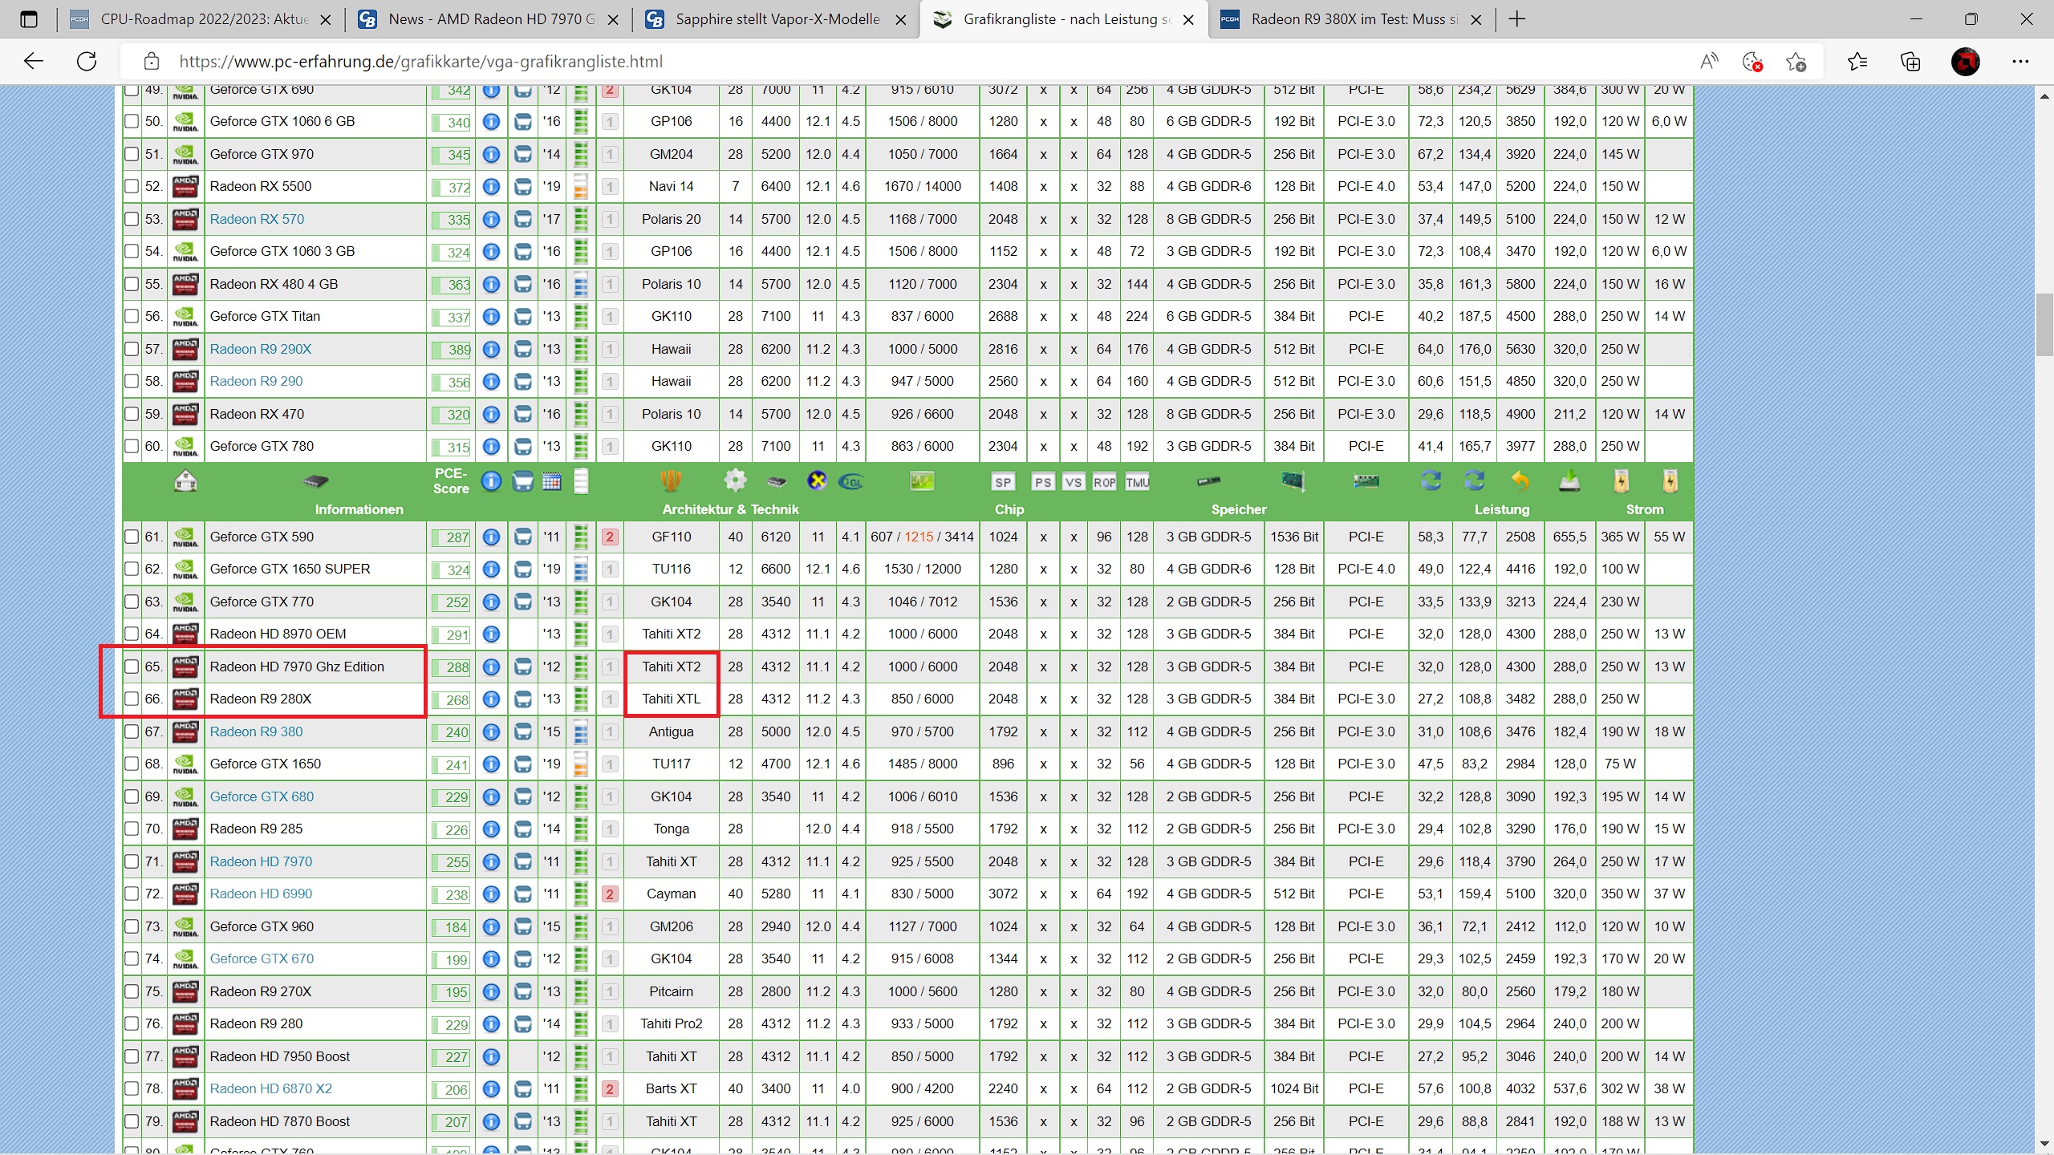Click the gear icon in Architektur header

pyautogui.click(x=734, y=481)
